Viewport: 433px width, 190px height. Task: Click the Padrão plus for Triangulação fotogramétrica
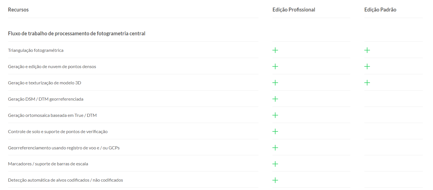[x=367, y=50]
